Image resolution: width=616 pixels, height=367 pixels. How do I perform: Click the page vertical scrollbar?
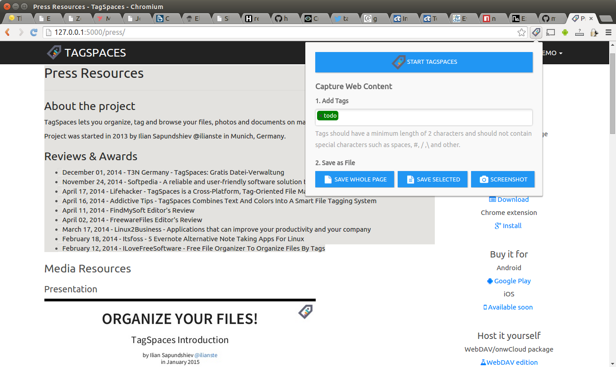[x=612, y=93]
